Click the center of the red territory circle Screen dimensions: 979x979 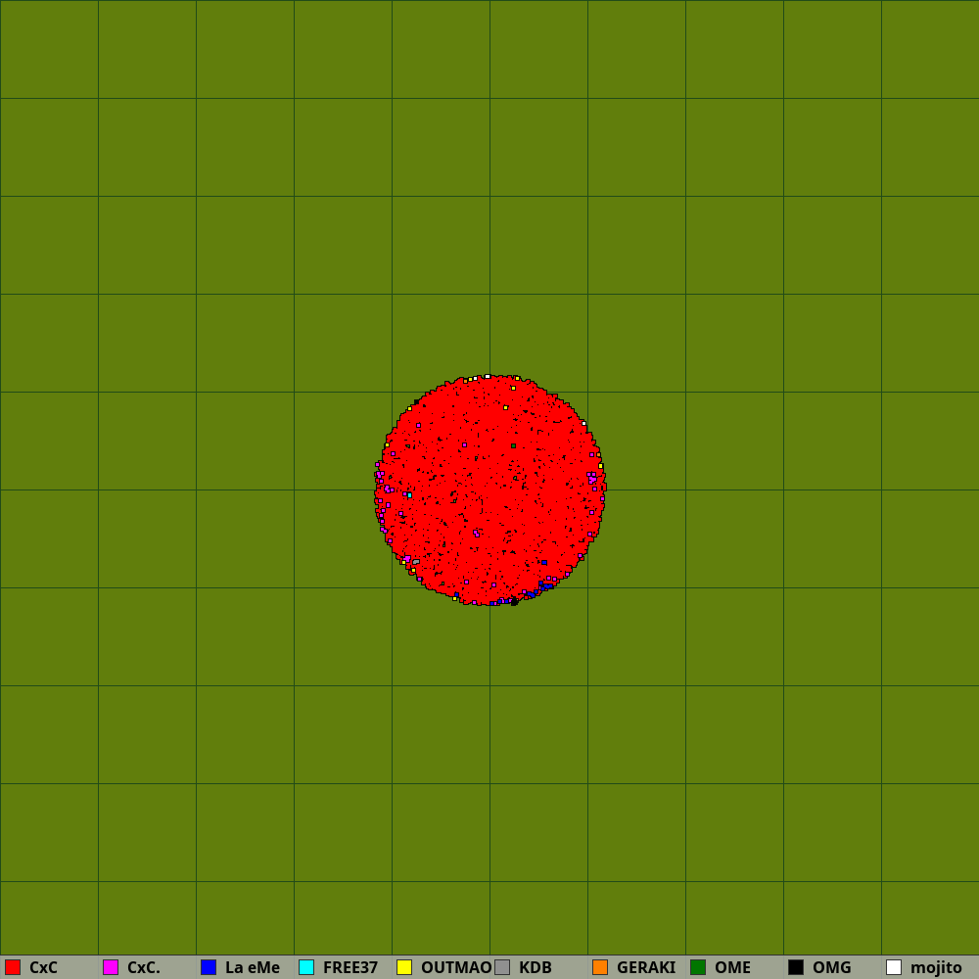(490, 490)
